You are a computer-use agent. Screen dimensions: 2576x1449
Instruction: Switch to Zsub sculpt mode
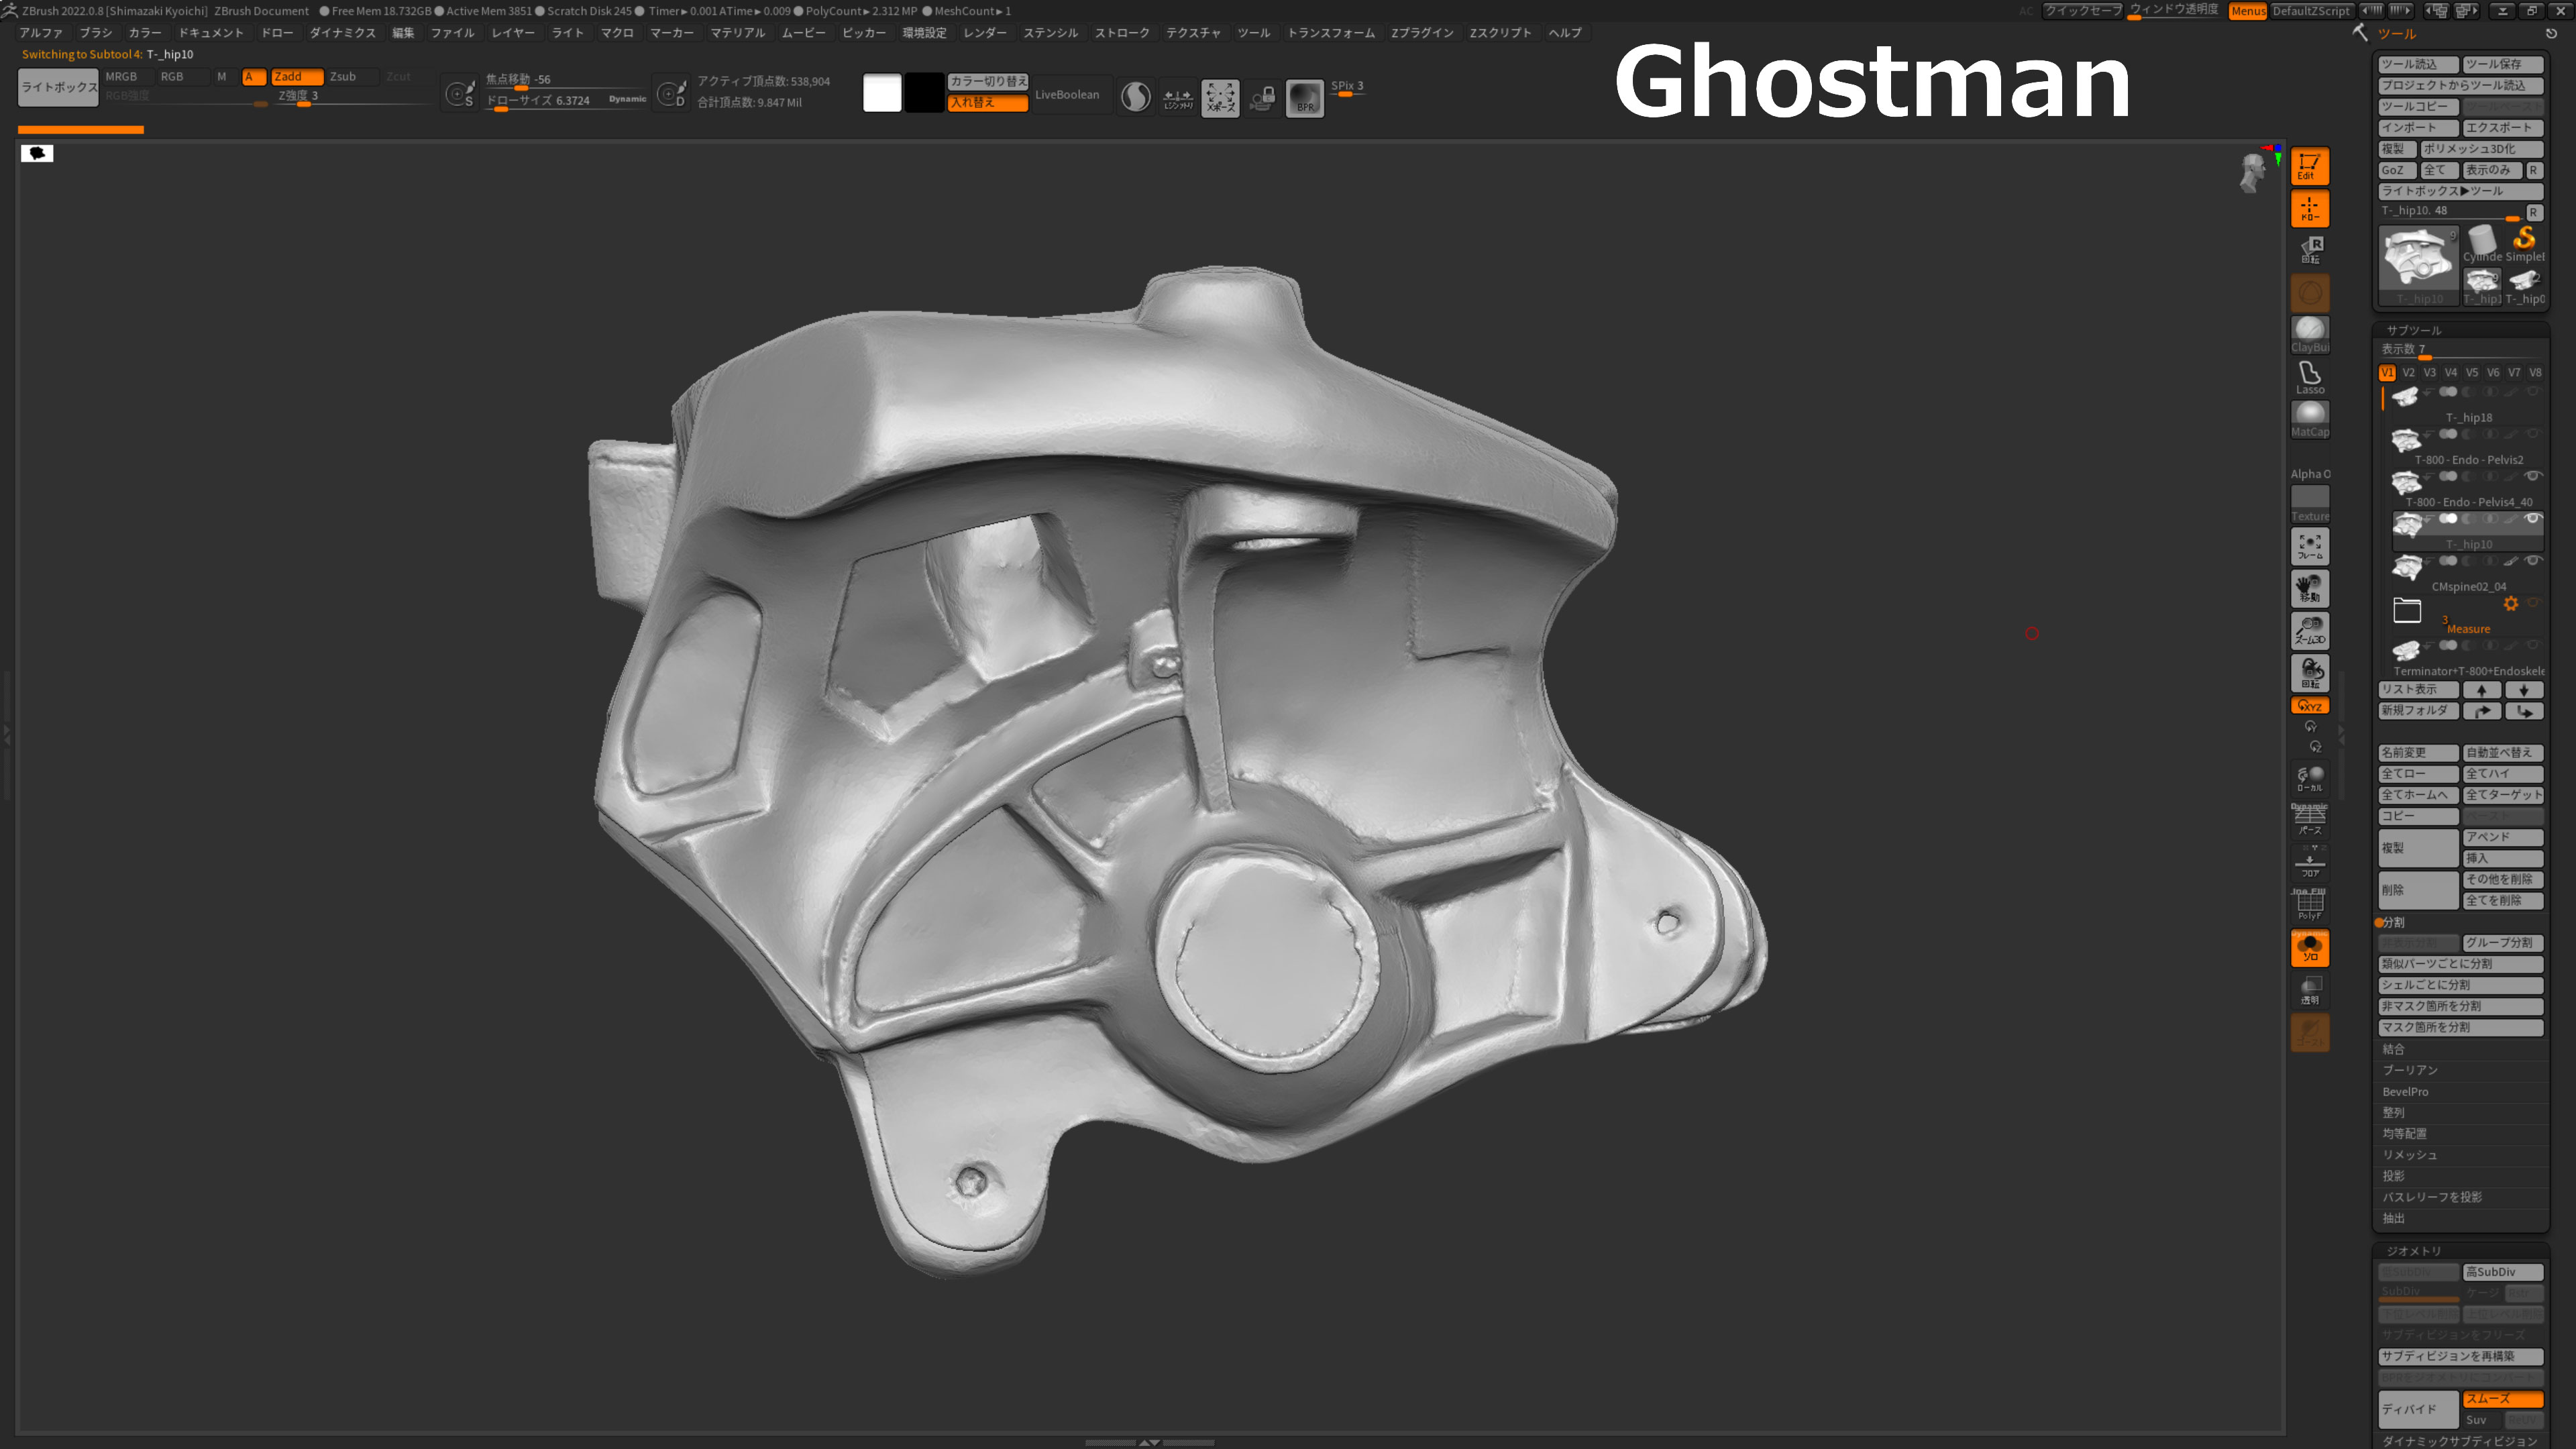tap(342, 76)
